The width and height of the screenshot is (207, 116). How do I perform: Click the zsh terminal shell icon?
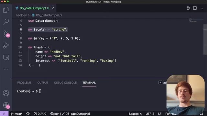pyautogui.click(x=160, y=82)
